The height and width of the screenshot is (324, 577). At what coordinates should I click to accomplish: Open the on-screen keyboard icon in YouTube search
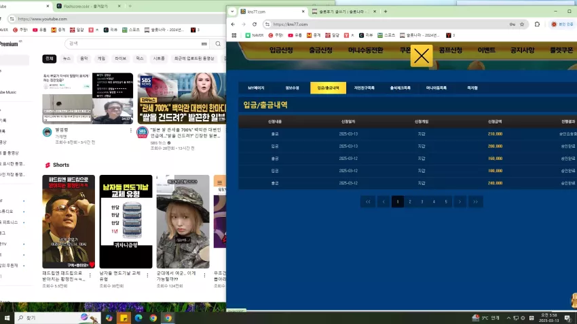click(204, 43)
